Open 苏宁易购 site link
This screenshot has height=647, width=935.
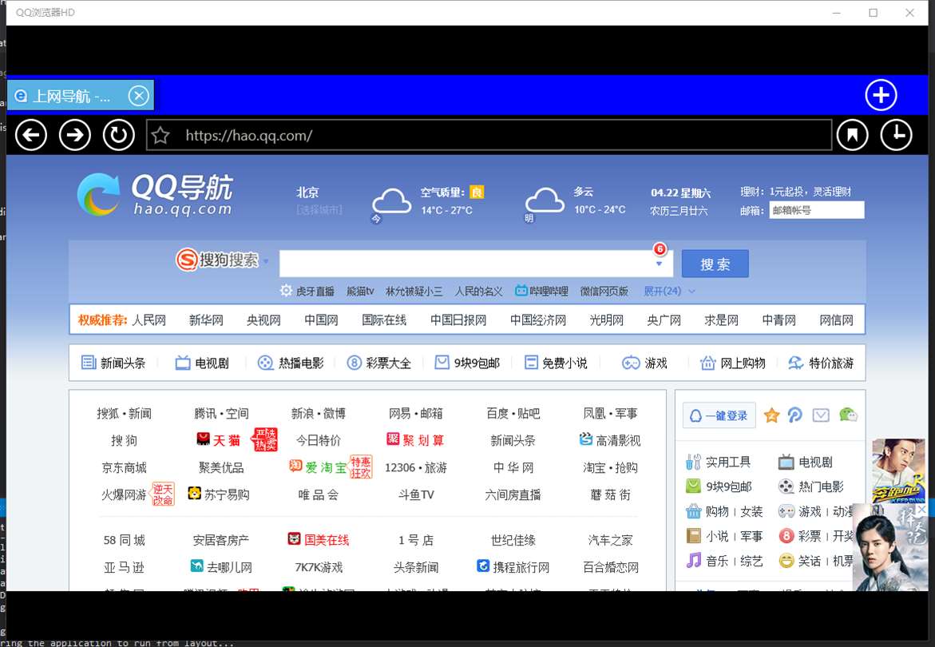(219, 494)
